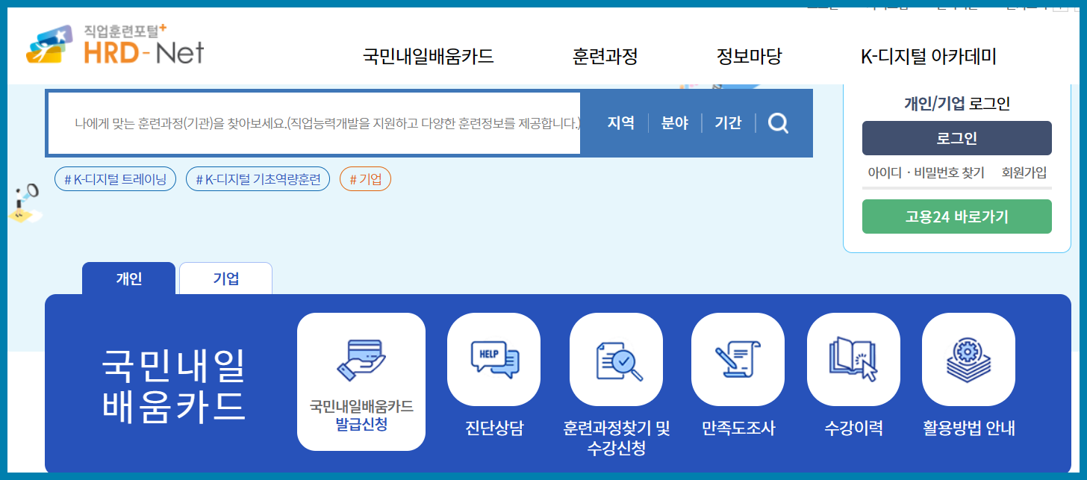Focus the training course search field
Image resolution: width=1087 pixels, height=480 pixels.
click(314, 123)
